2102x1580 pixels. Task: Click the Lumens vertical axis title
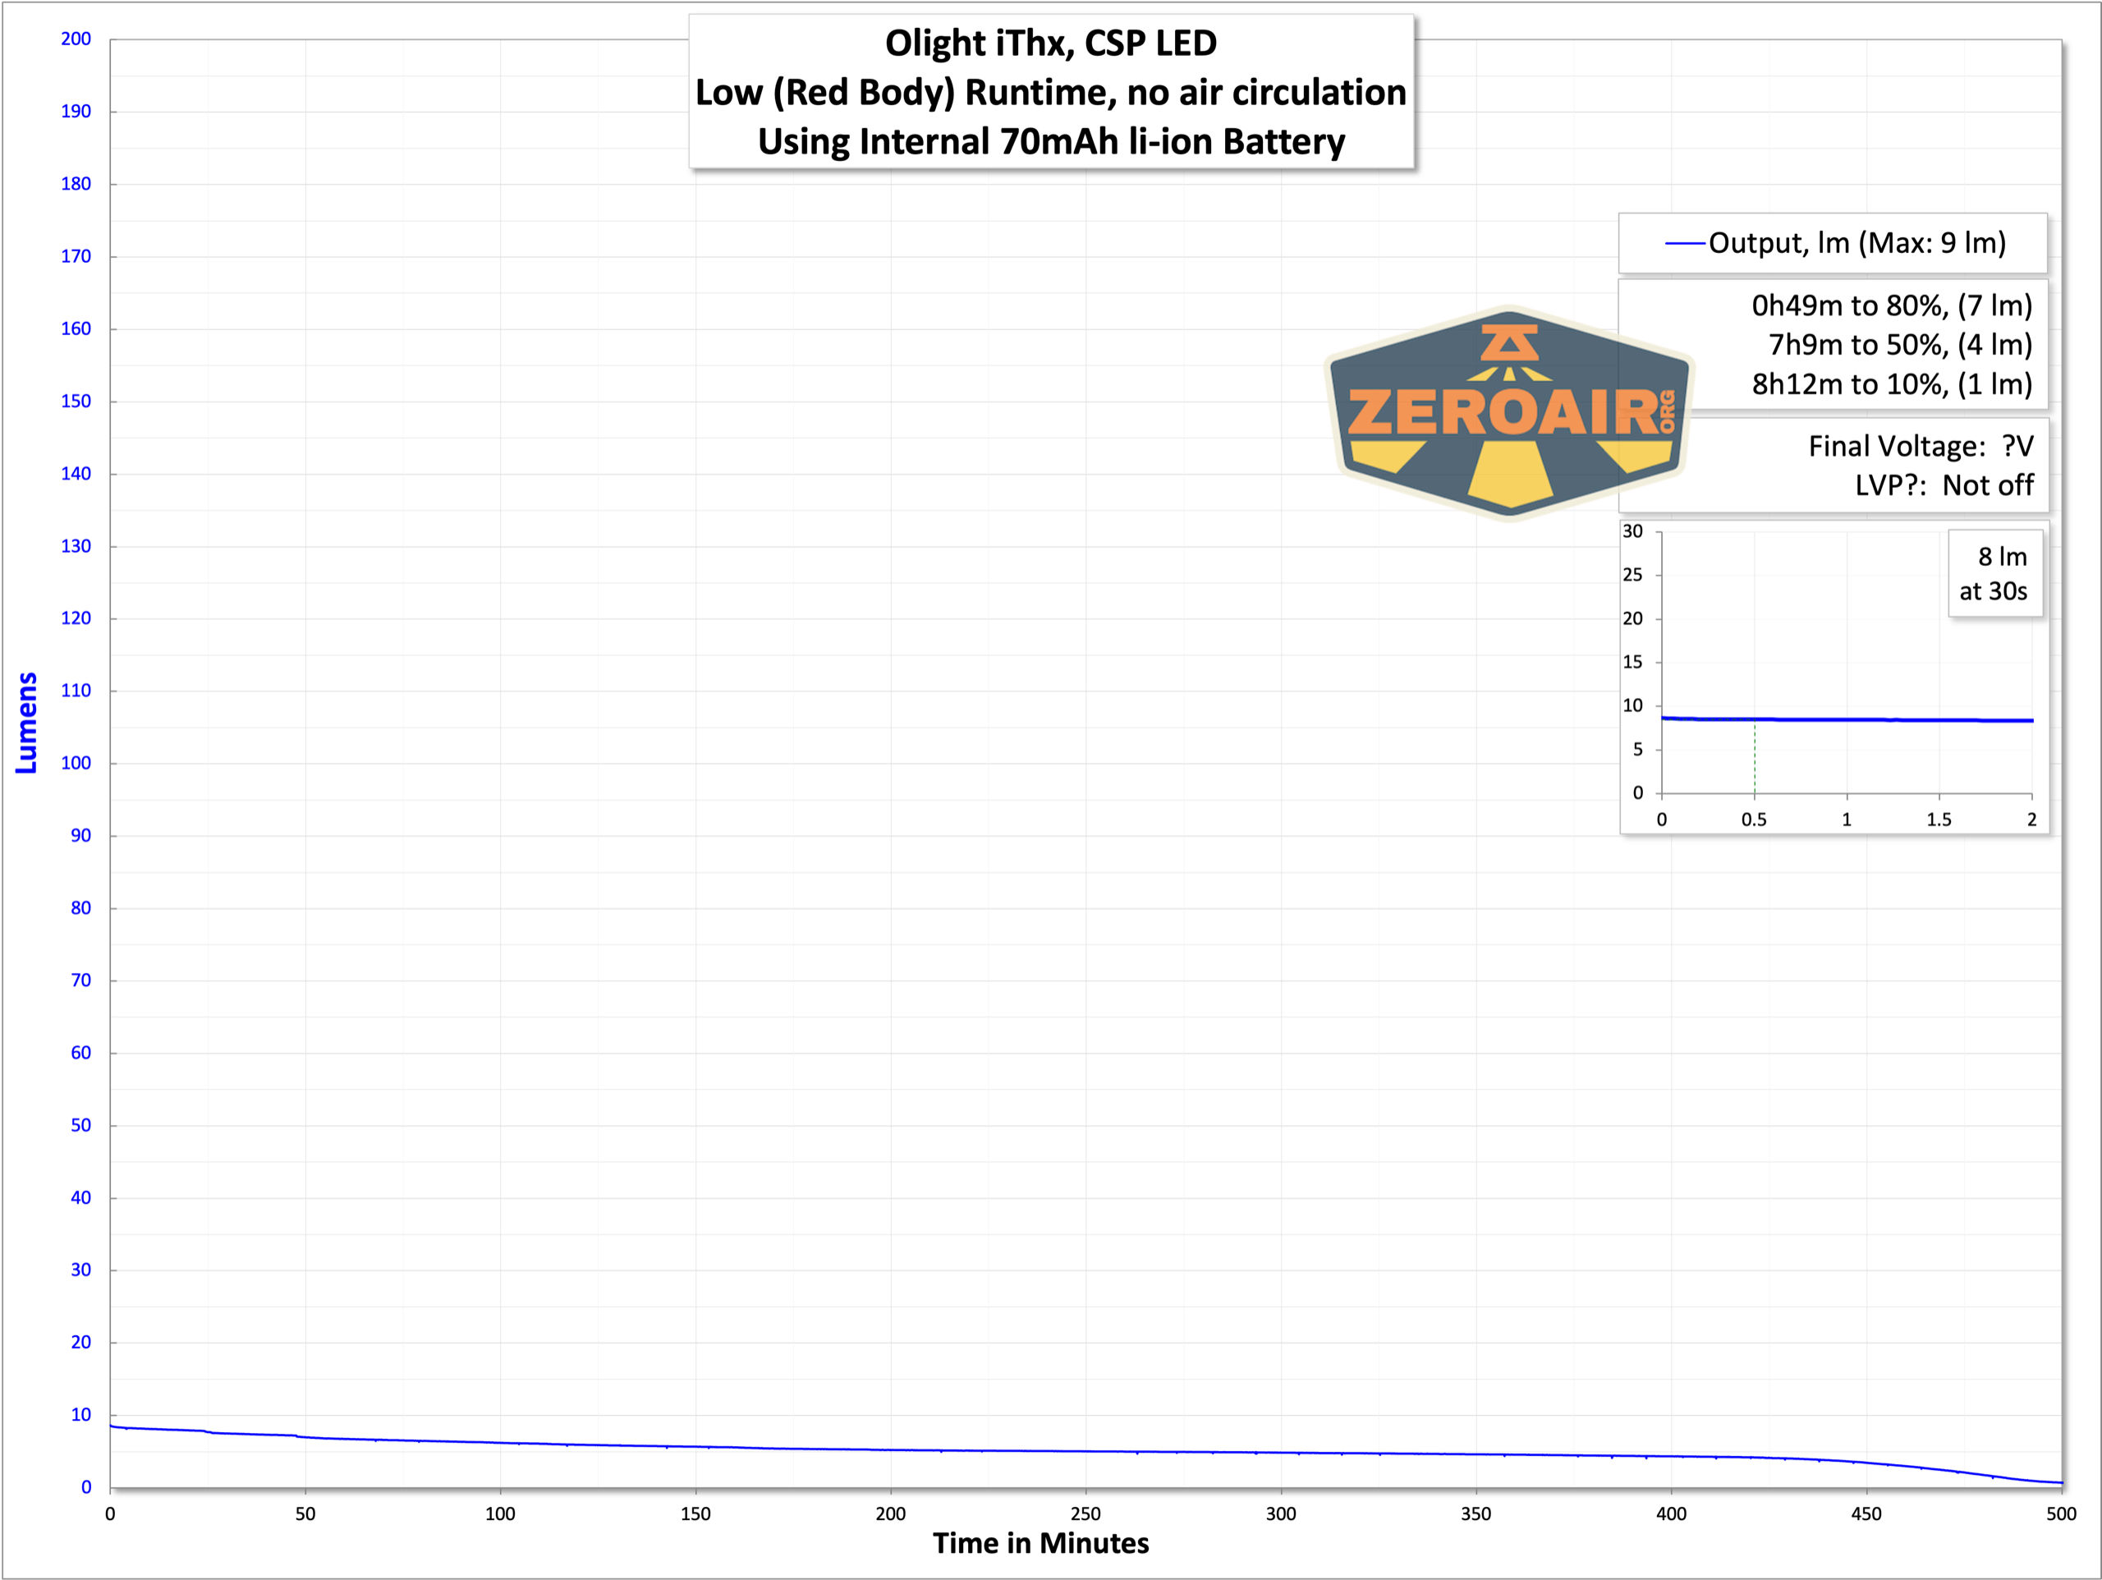(26, 723)
